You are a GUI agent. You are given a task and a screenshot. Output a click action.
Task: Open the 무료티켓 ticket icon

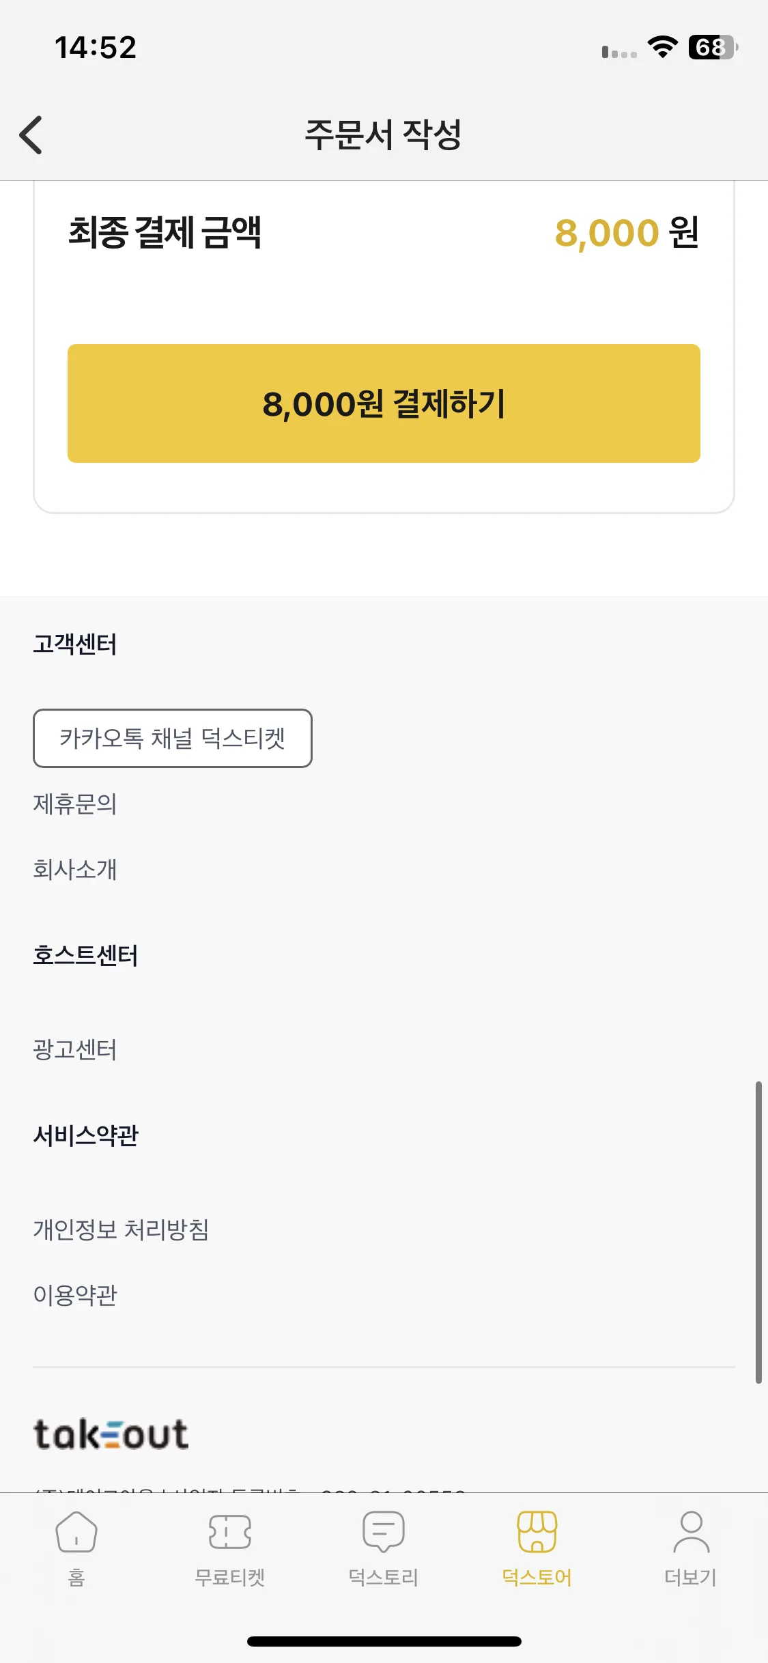click(230, 1531)
